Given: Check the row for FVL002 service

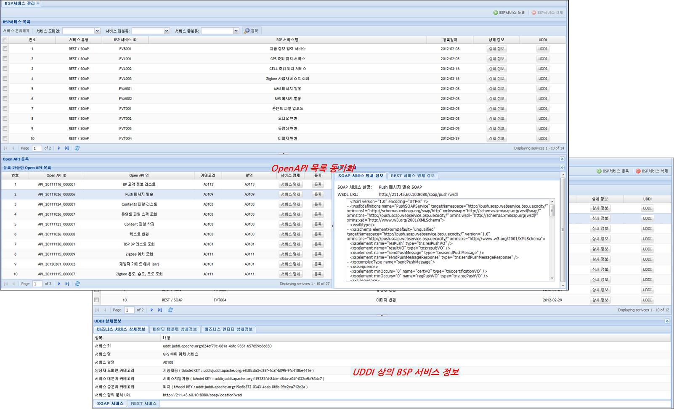Looking at the screenshot, I should (5, 69).
